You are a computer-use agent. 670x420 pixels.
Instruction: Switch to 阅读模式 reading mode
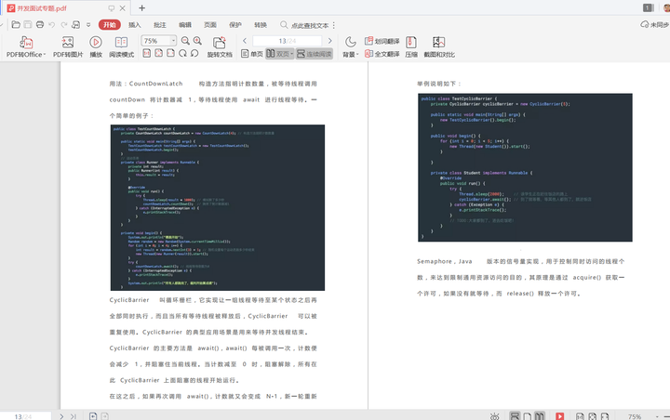coord(121,47)
